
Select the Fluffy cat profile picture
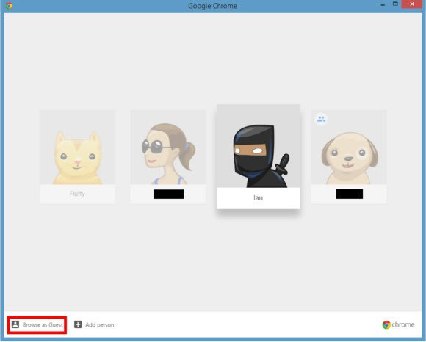(77, 148)
